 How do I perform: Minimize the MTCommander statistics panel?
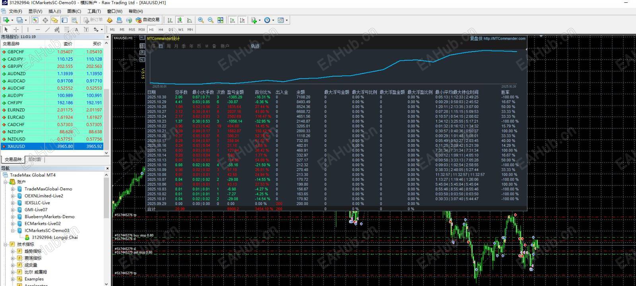[x=142, y=38]
